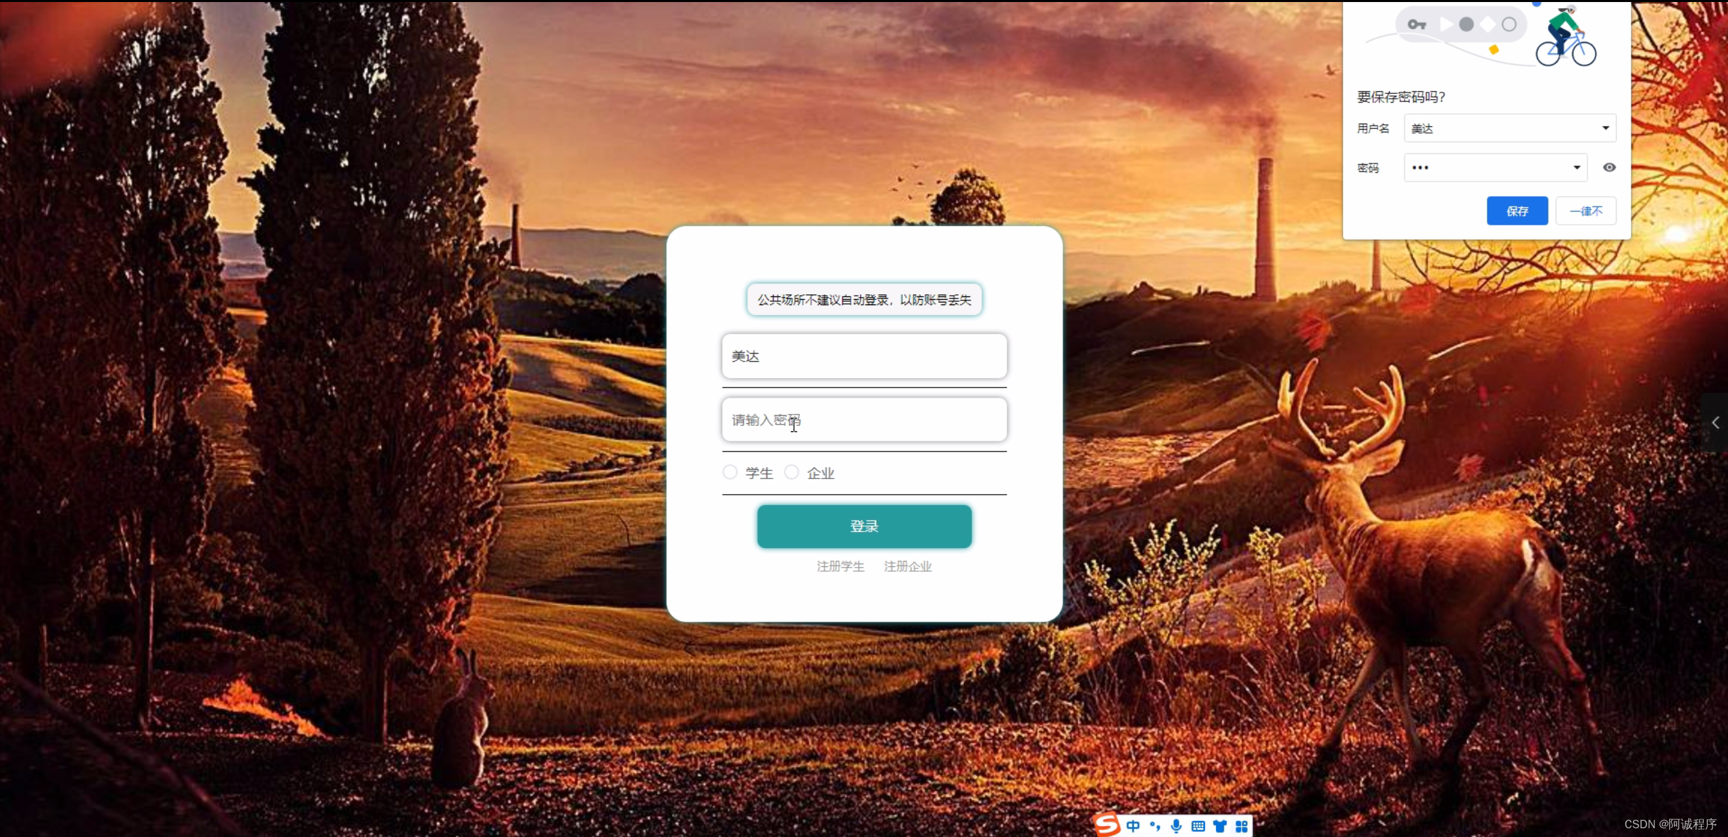Focus the 请输入密码 password field
This screenshot has width=1728, height=837.
[864, 420]
